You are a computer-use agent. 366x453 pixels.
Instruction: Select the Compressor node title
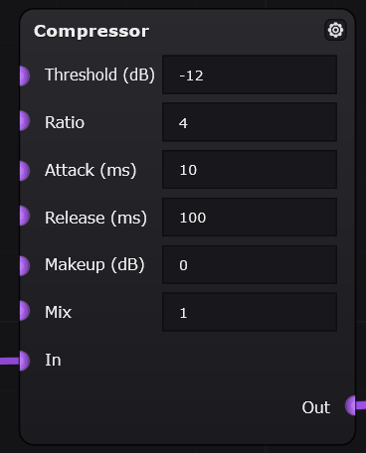coord(91,32)
